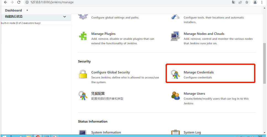
Task: Expand the Dashboard breadcrumb arrow
Action: 27,10
